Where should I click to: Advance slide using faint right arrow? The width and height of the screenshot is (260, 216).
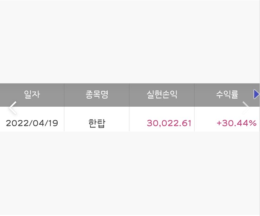[246, 108]
